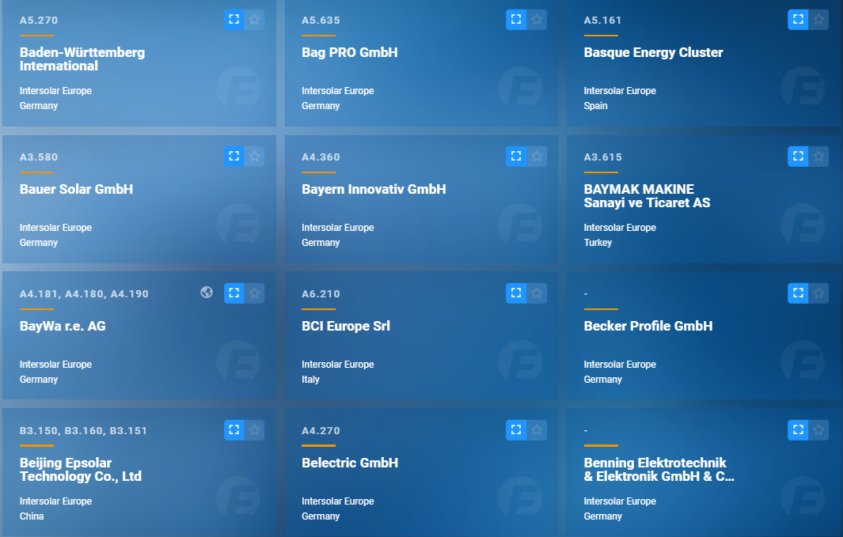The width and height of the screenshot is (843, 537).
Task: Open the Beijing Epsolar Technology Co. name
Action: pyautogui.click(x=81, y=470)
